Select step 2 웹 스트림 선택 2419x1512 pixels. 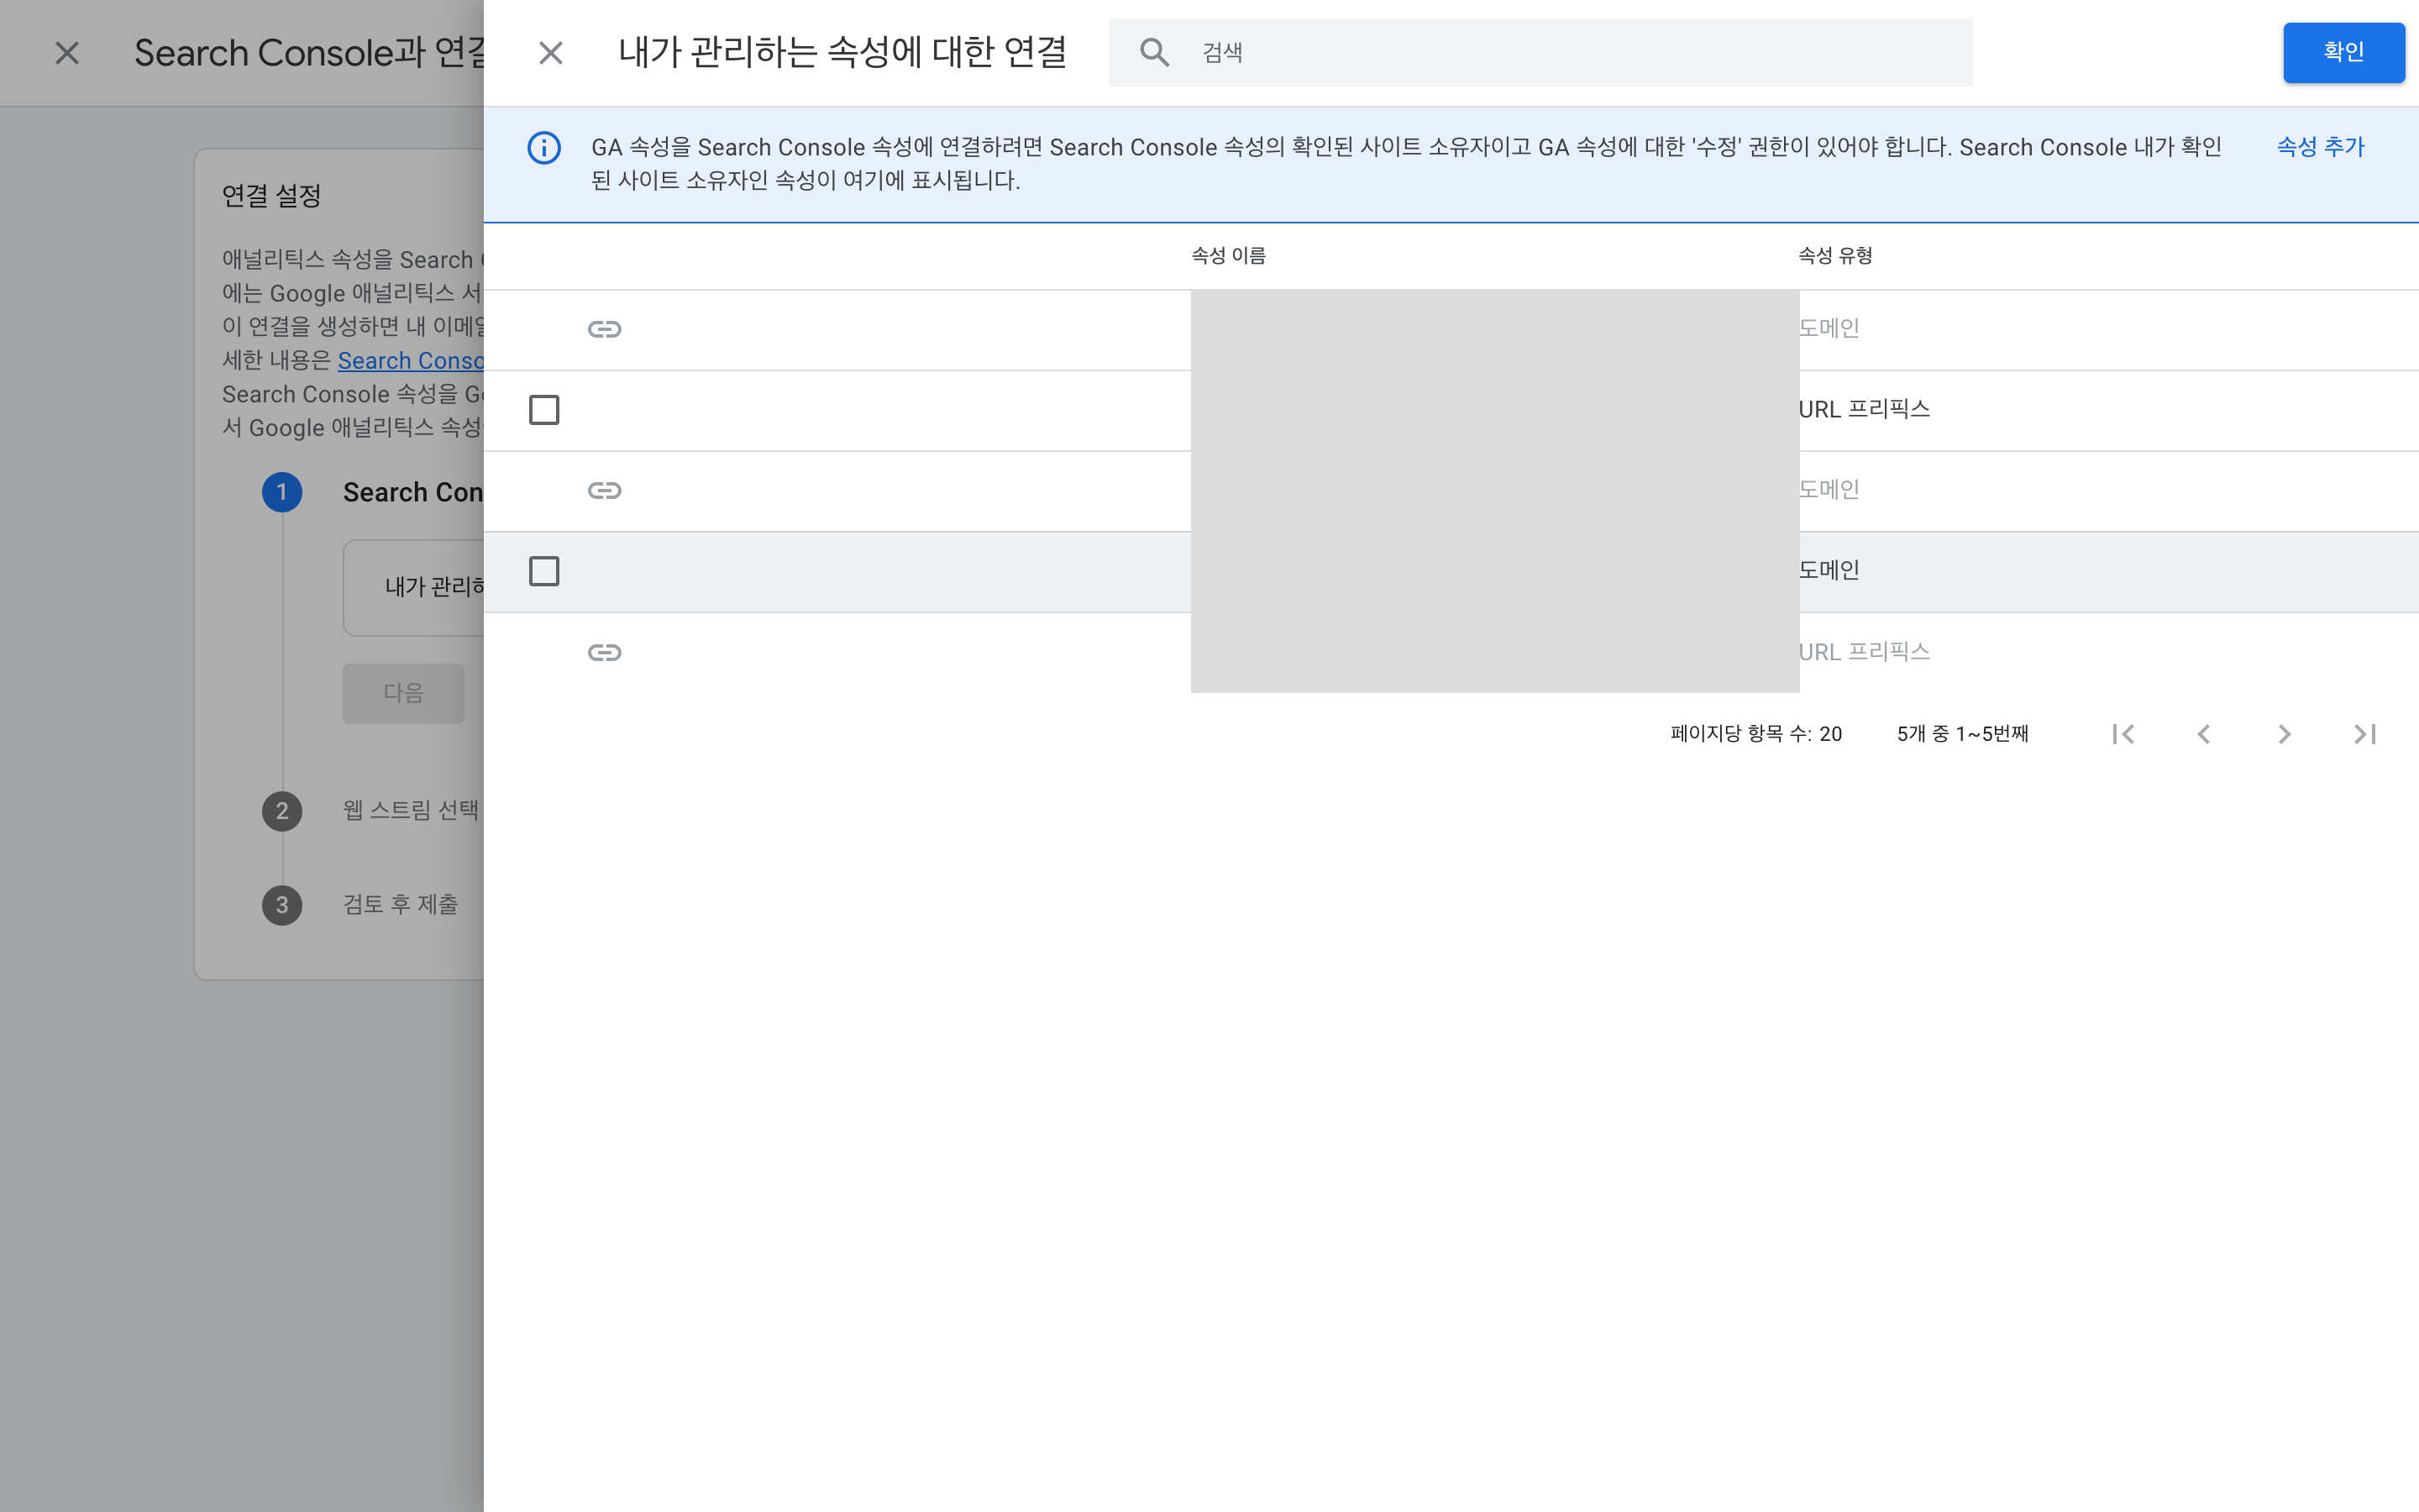tap(410, 810)
